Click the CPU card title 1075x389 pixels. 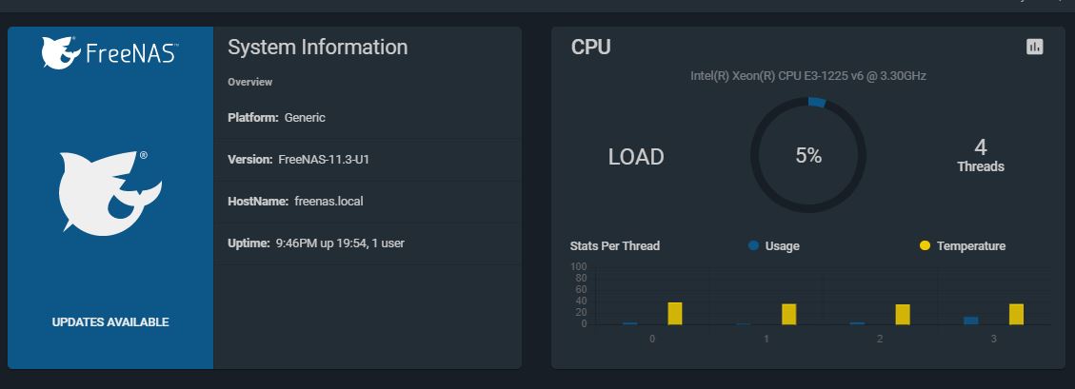(x=590, y=47)
